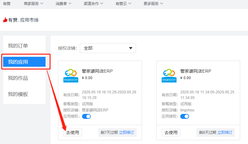Click the lingshou card's ERP app icon
This screenshot has width=248, height=144.
coord(169,76)
